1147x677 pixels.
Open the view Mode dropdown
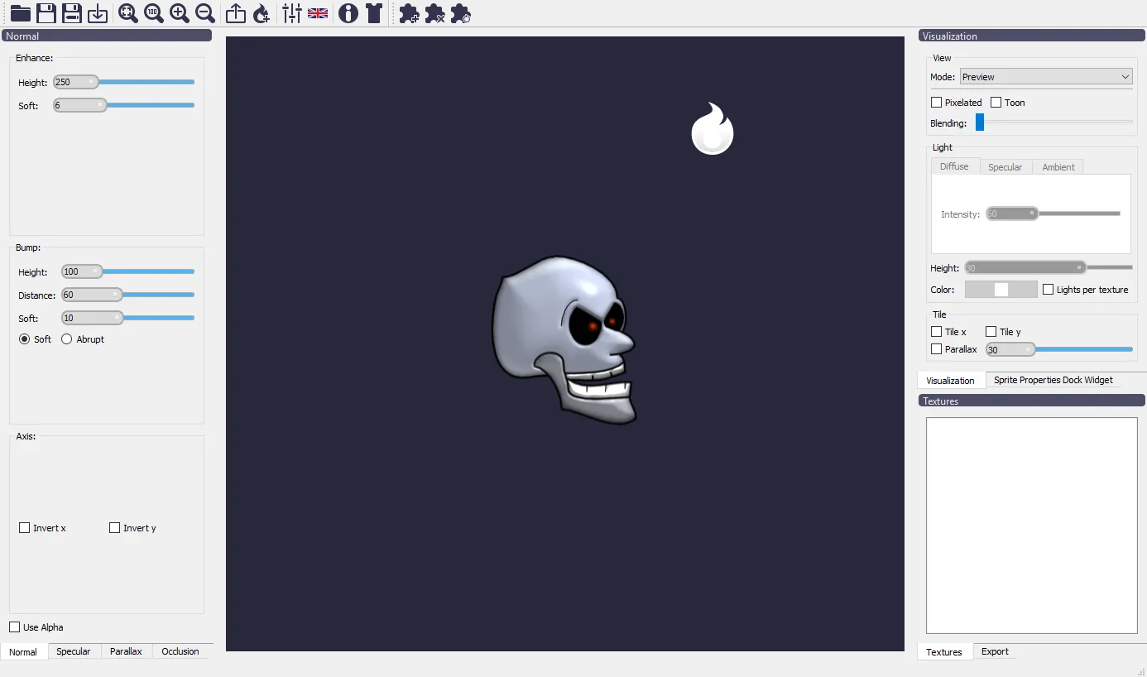click(1046, 77)
